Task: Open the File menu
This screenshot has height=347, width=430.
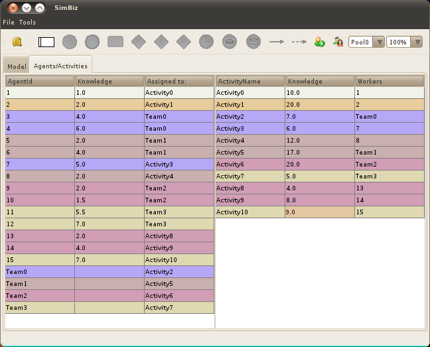Action: 9,22
